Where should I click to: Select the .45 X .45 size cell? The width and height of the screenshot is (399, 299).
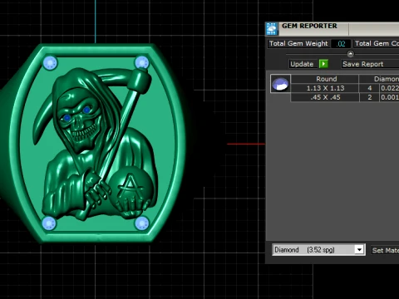point(325,97)
